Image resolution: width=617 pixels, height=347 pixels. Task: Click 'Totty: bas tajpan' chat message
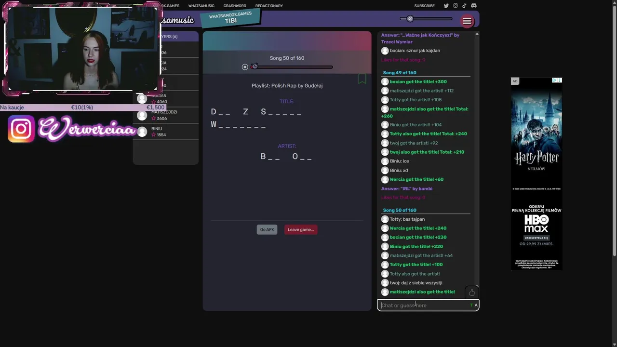(x=407, y=219)
